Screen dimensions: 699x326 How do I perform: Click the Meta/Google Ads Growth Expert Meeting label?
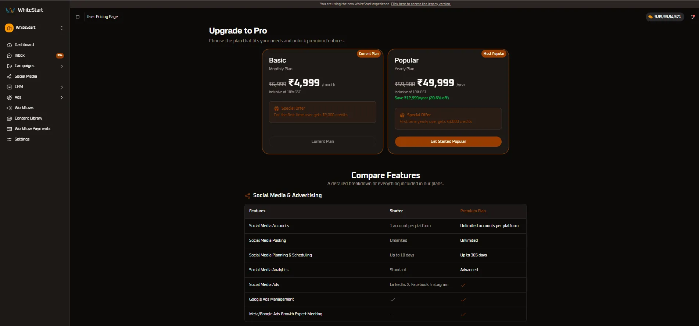286,314
